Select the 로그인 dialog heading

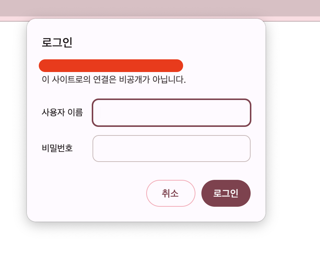click(x=57, y=43)
